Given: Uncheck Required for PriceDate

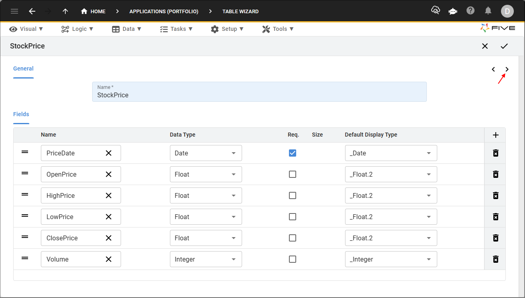Looking at the screenshot, I should click(293, 153).
